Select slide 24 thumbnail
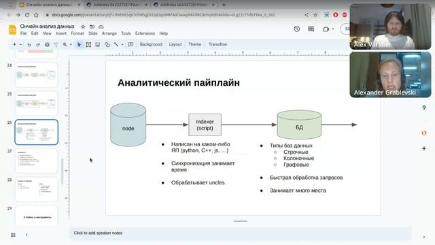The image size is (435, 245). coord(36,75)
